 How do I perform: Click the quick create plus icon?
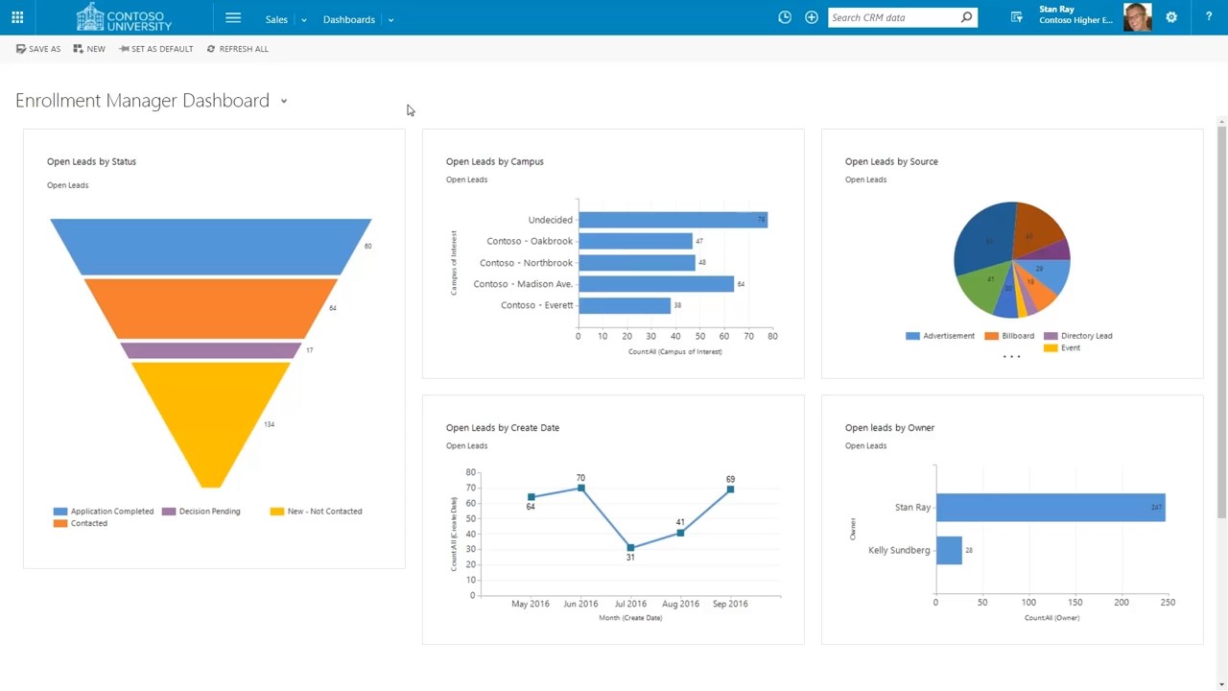(x=812, y=17)
